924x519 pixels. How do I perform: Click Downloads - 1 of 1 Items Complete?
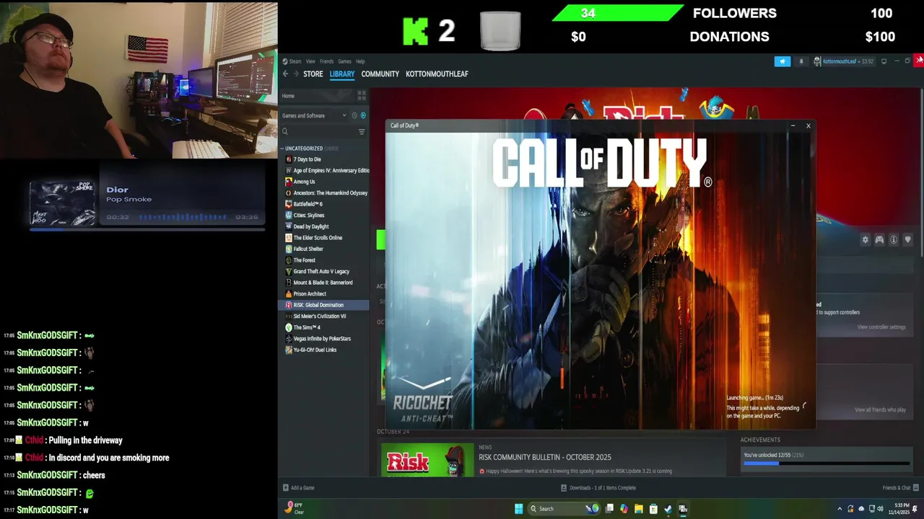[x=603, y=488]
